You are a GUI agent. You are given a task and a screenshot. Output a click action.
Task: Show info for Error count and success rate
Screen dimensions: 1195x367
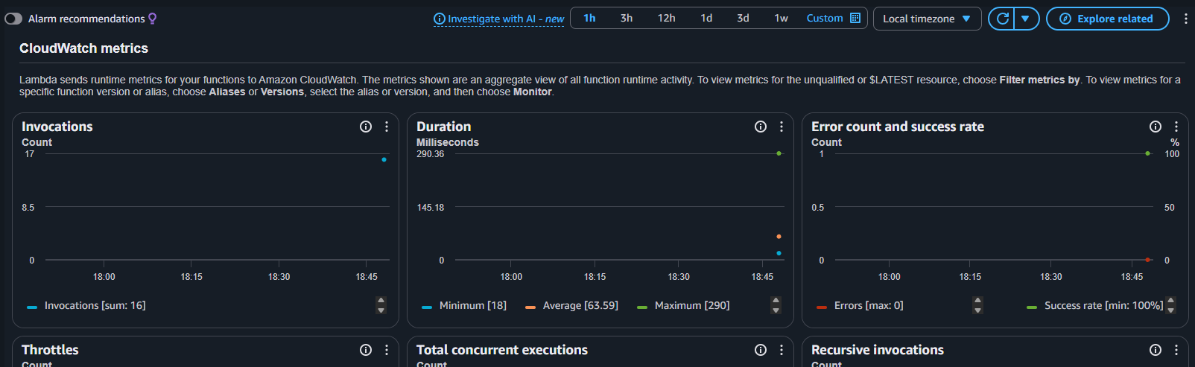pos(1156,127)
